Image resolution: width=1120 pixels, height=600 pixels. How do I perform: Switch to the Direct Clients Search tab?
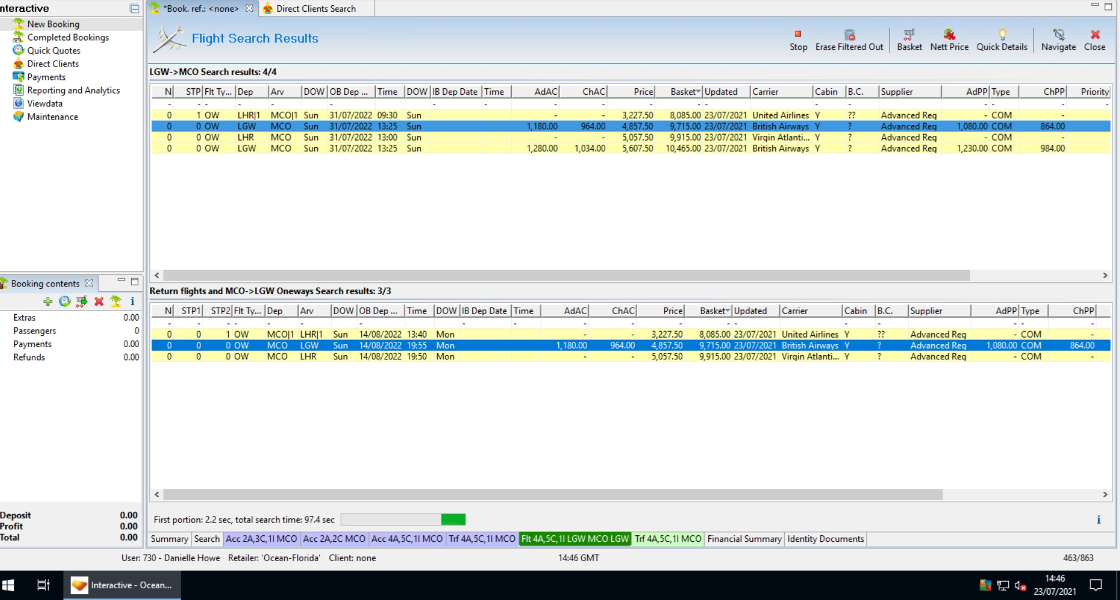coord(316,9)
